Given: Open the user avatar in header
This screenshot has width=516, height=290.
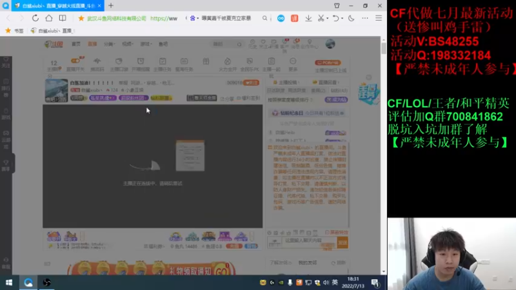Looking at the screenshot, I should [x=330, y=44].
